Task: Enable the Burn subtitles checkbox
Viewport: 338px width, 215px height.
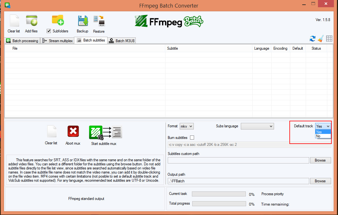Action: click(x=192, y=137)
